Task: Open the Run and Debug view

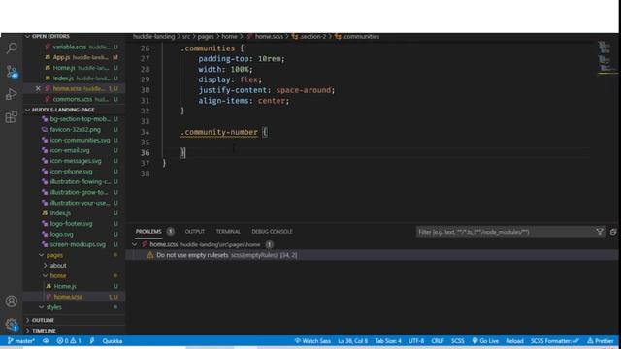Action: [12, 94]
